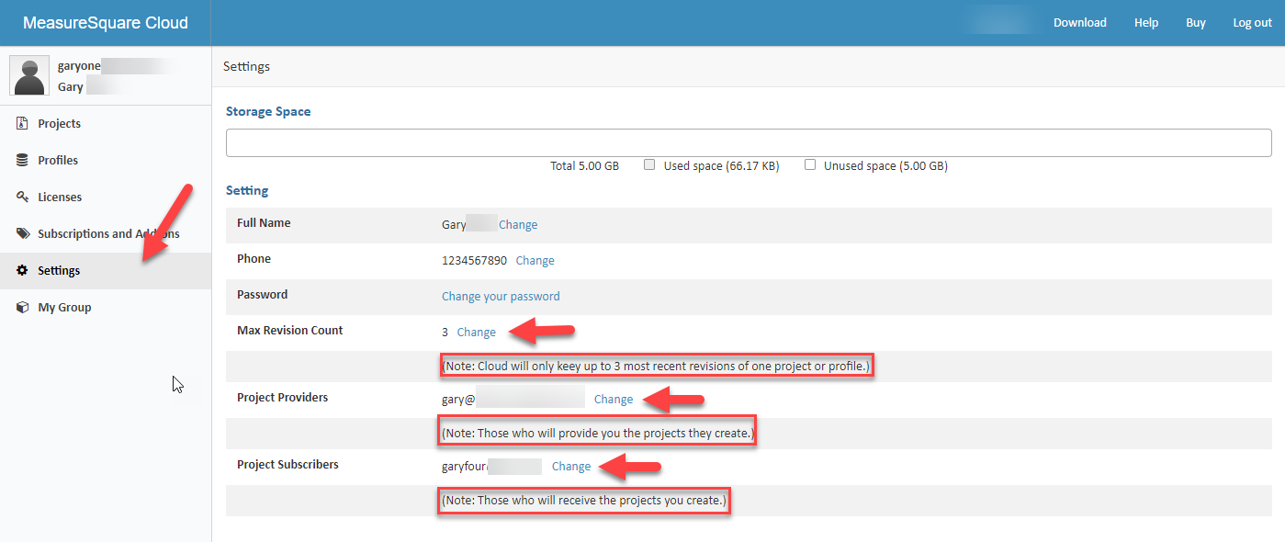
Task: Click the revisions note text
Action: coord(656,367)
